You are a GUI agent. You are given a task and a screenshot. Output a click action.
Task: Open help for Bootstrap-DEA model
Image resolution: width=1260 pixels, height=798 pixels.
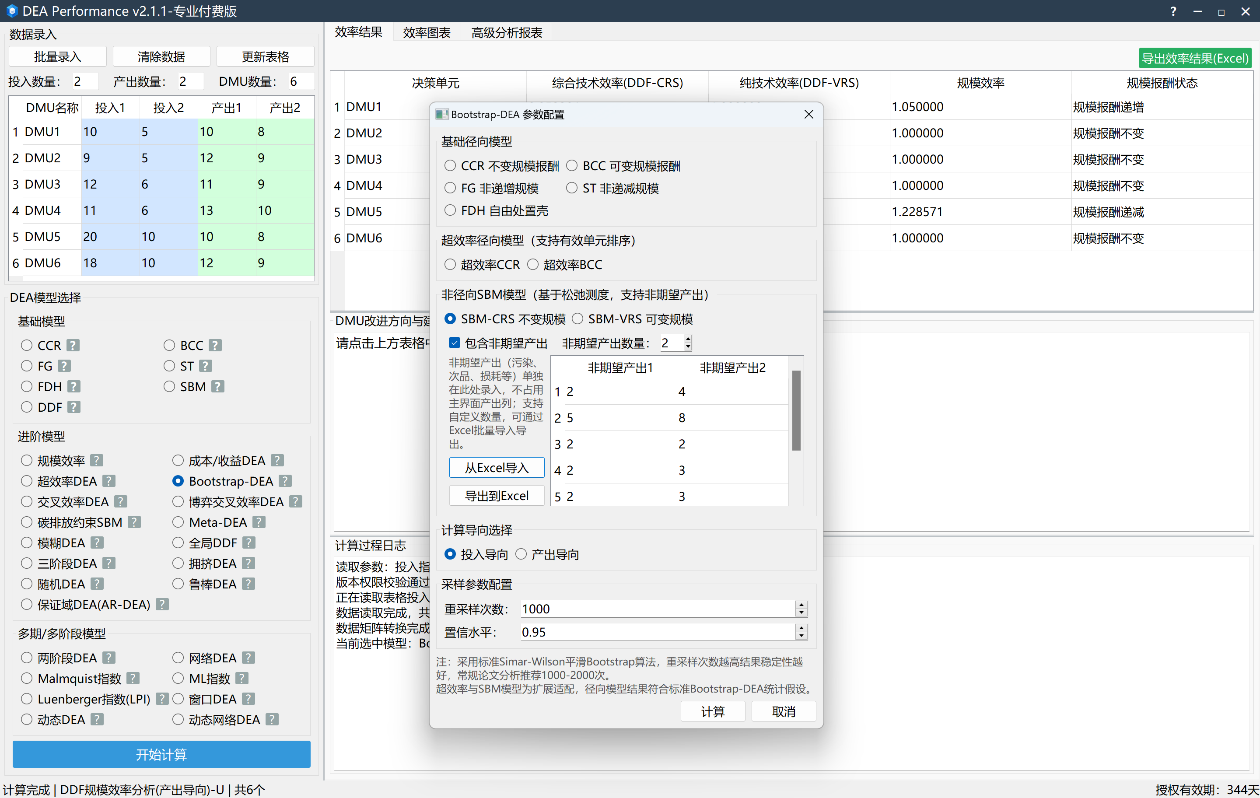[x=285, y=480]
